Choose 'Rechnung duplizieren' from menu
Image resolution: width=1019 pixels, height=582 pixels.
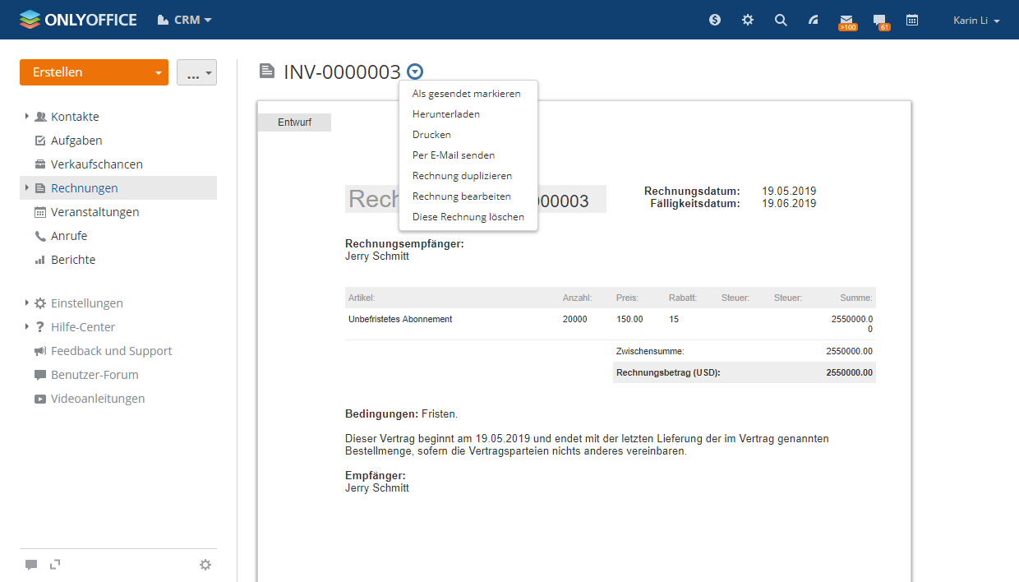462,176
